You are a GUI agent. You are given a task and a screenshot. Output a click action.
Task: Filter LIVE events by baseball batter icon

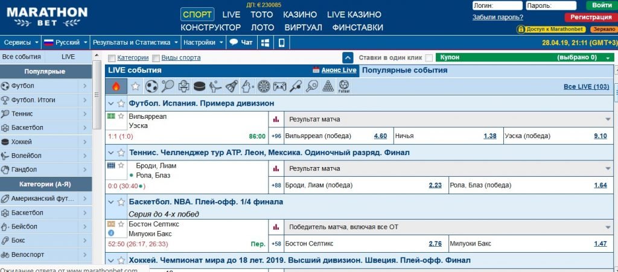(x=247, y=86)
